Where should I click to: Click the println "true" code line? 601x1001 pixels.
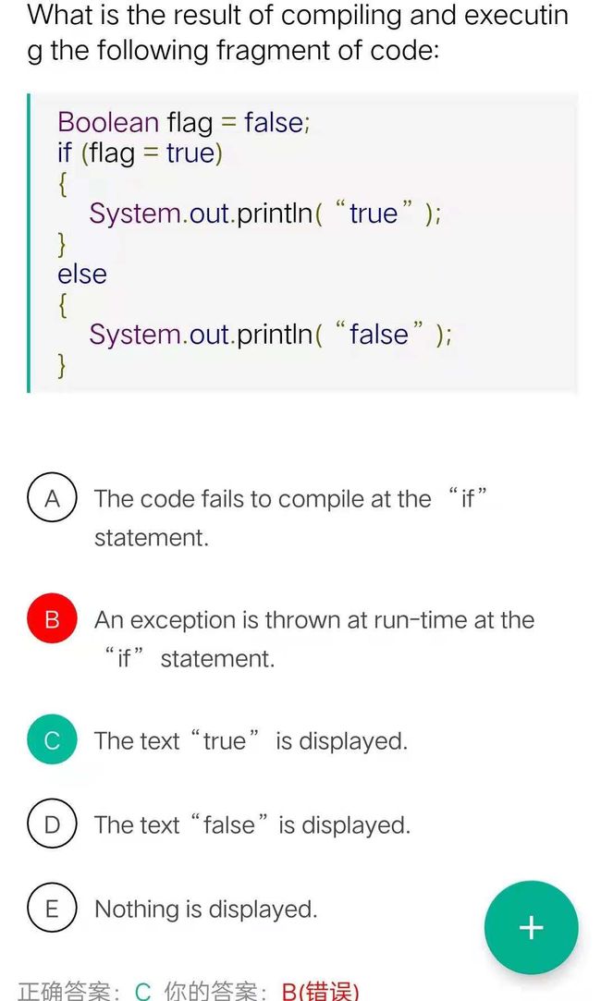pos(265,214)
